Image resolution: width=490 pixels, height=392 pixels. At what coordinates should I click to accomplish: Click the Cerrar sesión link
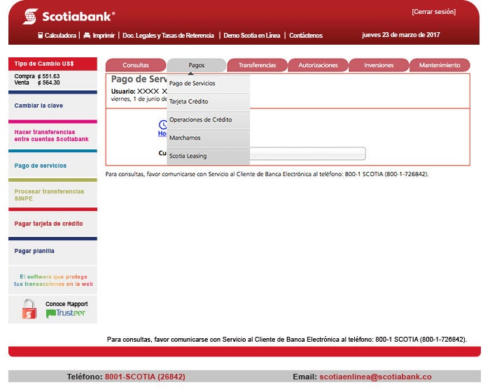(x=433, y=12)
